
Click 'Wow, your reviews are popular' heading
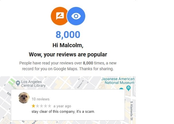coord(68,54)
